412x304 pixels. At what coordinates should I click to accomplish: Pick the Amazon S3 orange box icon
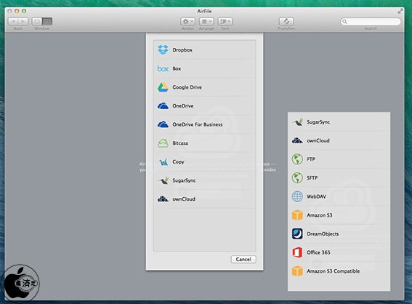pyautogui.click(x=297, y=215)
